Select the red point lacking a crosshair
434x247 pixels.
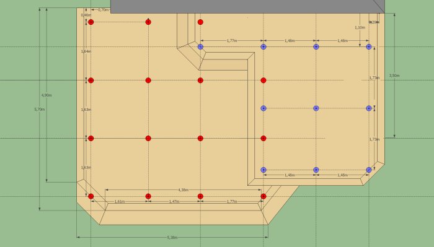pos(200,22)
